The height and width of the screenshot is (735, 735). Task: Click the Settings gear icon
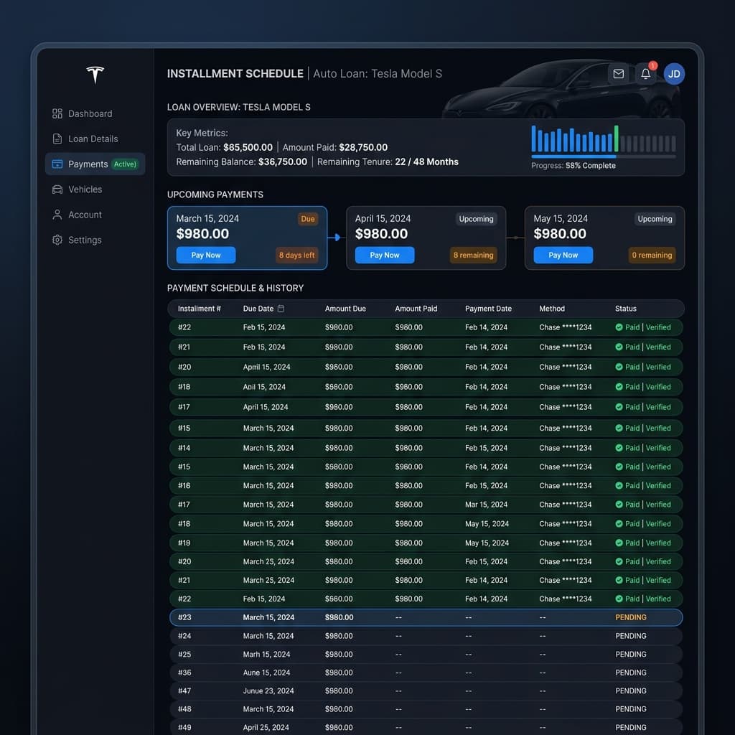click(57, 240)
